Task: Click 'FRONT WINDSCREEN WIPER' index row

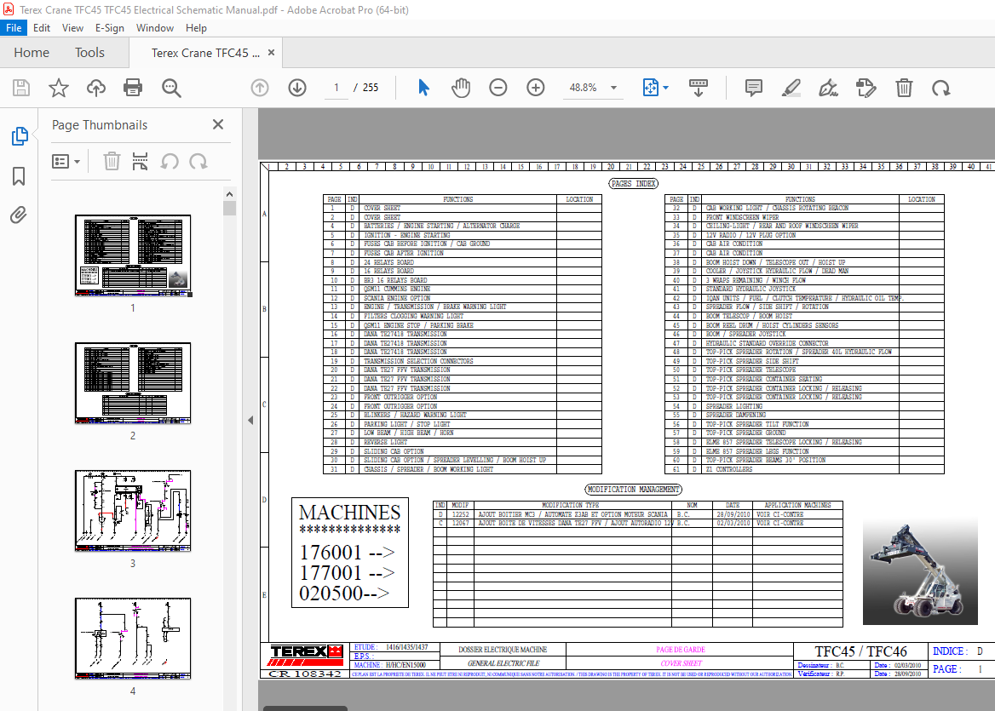Action: coord(805,217)
